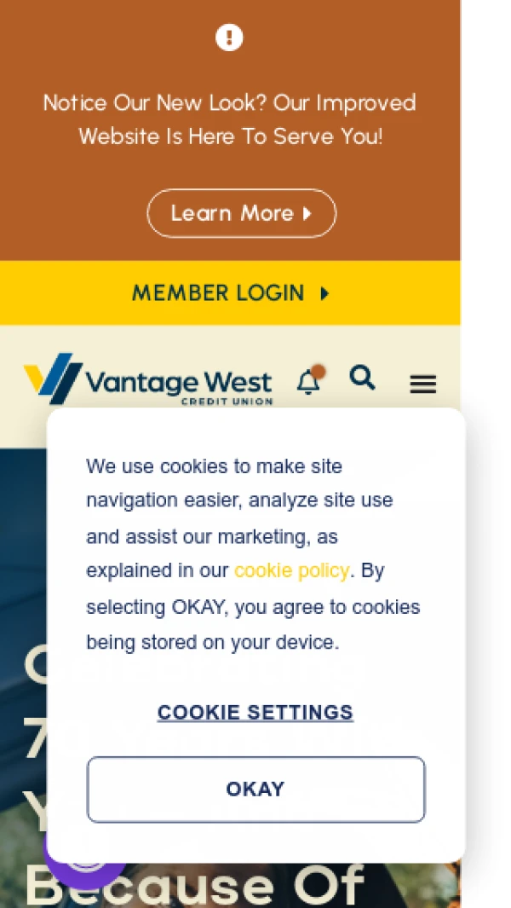This screenshot has height=908, width=511.
Task: Click the 'Because Of' hero heading
Action: point(194,886)
